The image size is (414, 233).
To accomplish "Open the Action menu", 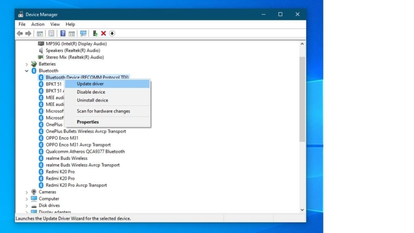I will click(x=38, y=24).
